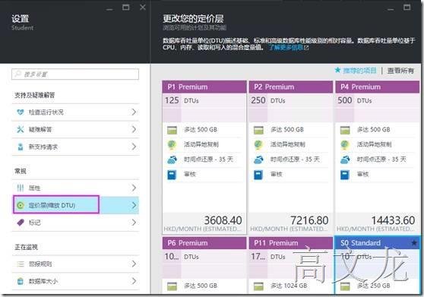Image resolution: width=424 pixels, height=297 pixels.
Task: Click the geo-replication globe in P2 Premium
Action: [258, 145]
